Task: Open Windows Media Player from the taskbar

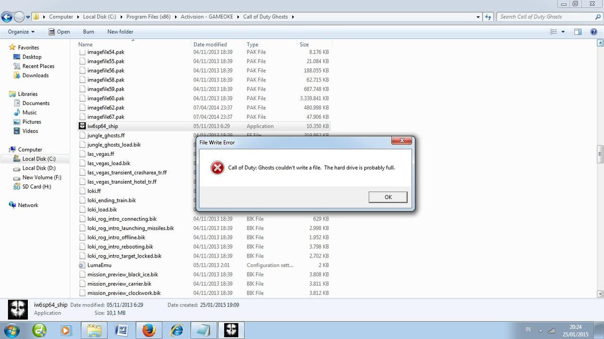Action: [66, 331]
